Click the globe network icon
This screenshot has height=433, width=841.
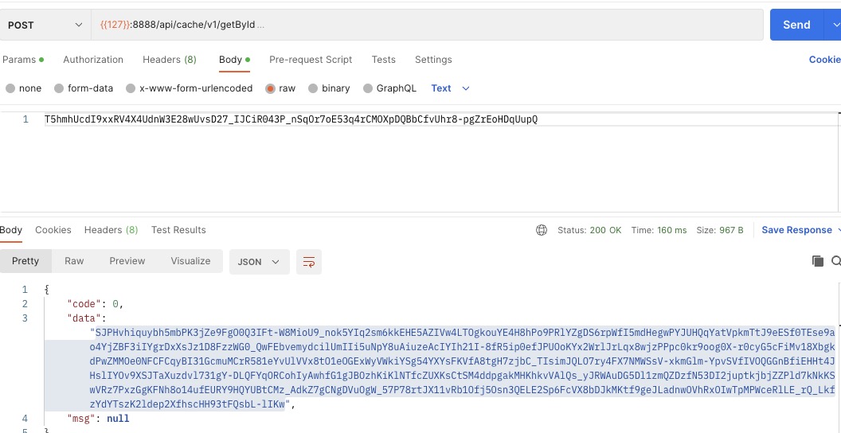(542, 230)
